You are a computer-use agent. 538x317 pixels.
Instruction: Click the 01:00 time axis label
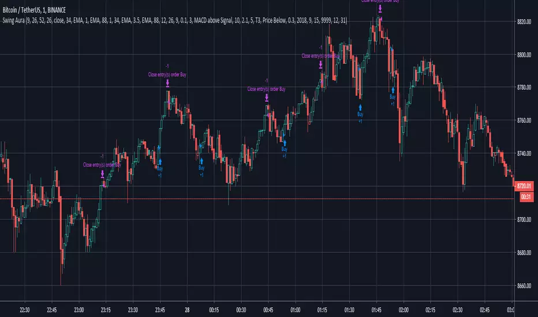[x=295, y=310]
